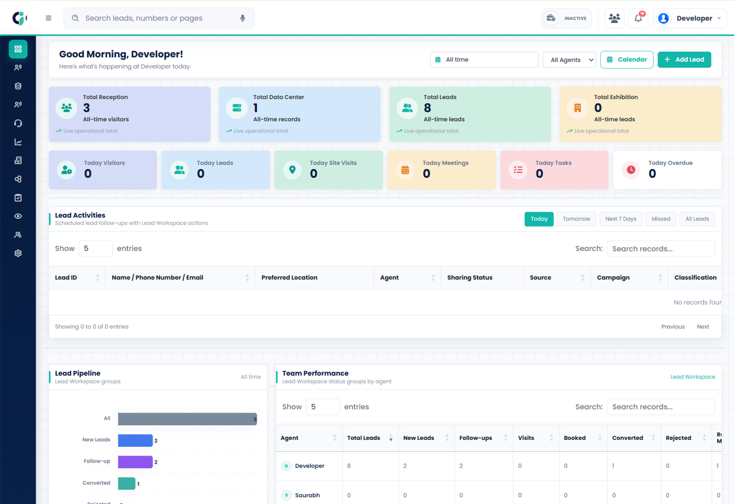Open the dashboard grid icon in sidebar
Screen dimensions: 745x504
tap(18, 49)
